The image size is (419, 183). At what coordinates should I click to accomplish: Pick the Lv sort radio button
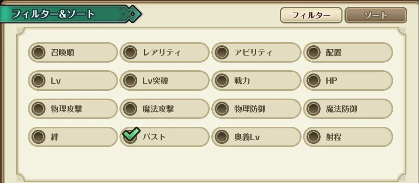73,80
